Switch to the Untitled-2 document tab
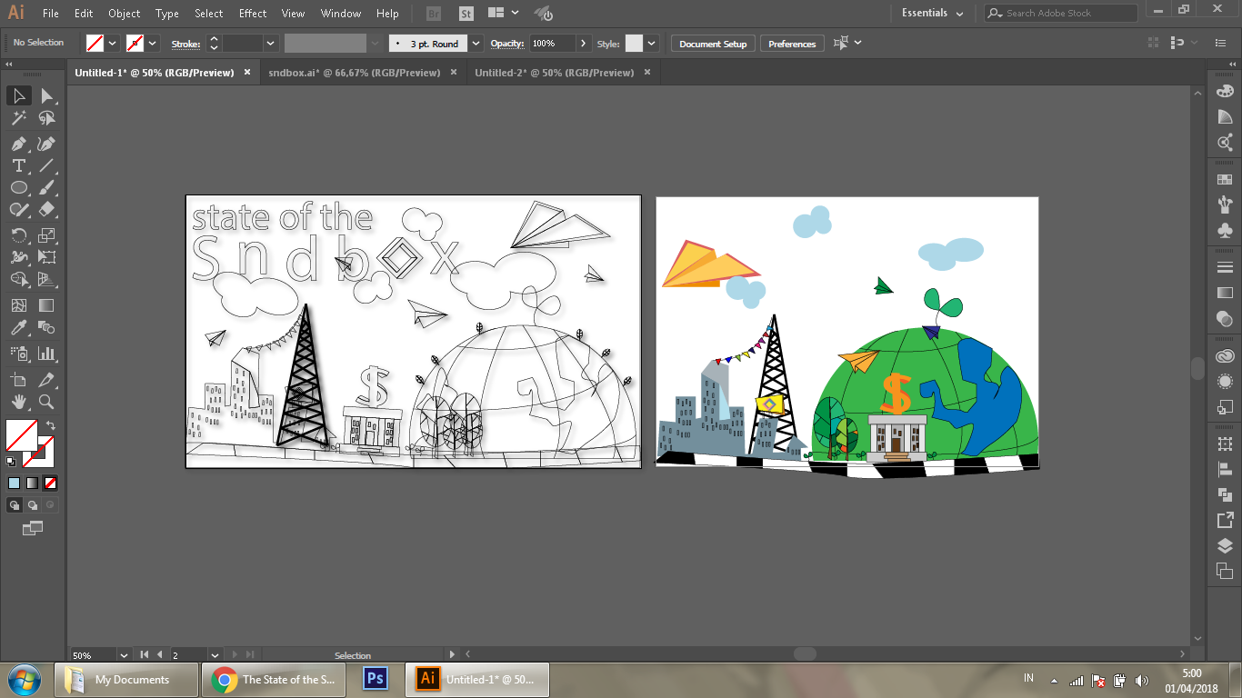 click(x=555, y=73)
